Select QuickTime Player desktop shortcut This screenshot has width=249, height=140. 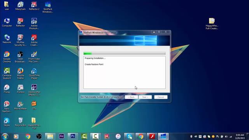pos(34,73)
